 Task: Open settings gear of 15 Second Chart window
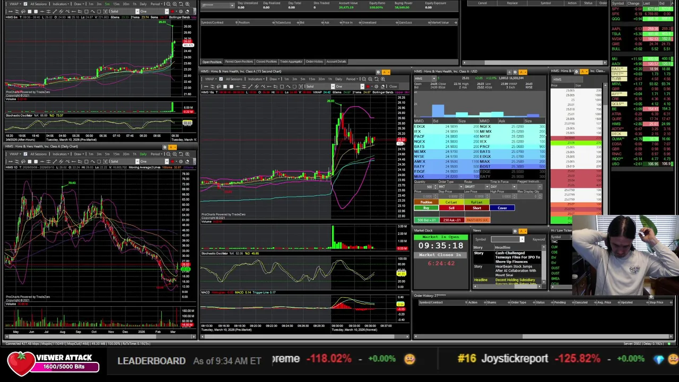click(x=378, y=72)
